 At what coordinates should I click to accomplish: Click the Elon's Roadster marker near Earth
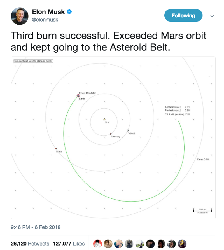pos(78,96)
